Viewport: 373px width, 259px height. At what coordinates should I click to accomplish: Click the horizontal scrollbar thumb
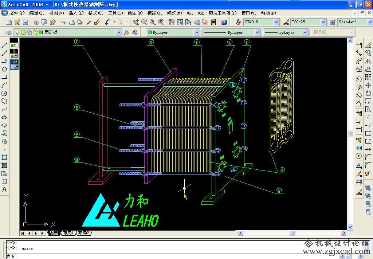pos(292,233)
